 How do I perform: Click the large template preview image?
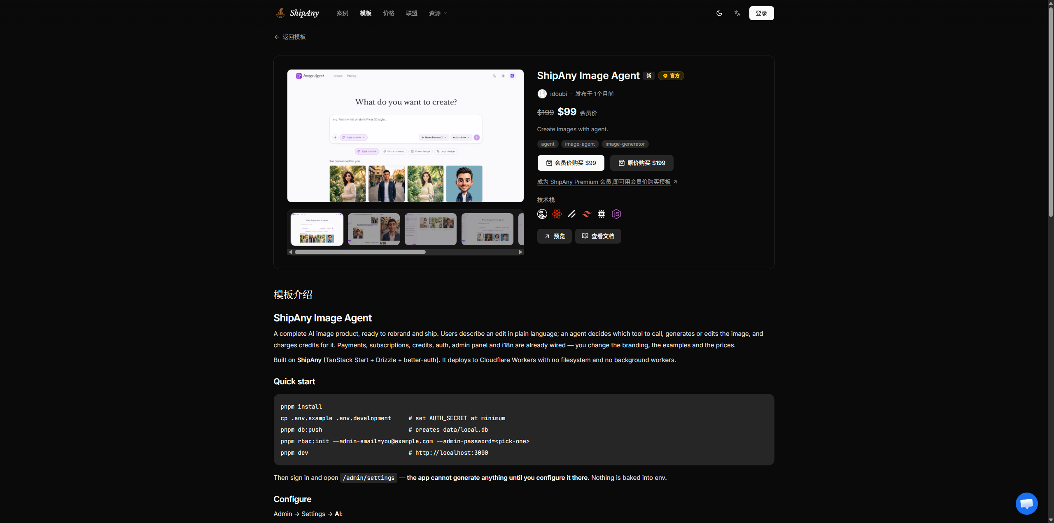[x=406, y=136]
